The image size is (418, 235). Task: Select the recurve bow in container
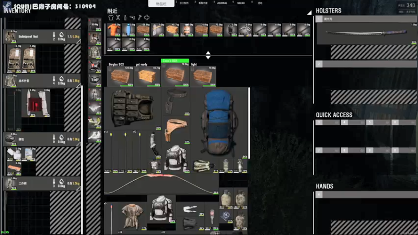[161, 184]
